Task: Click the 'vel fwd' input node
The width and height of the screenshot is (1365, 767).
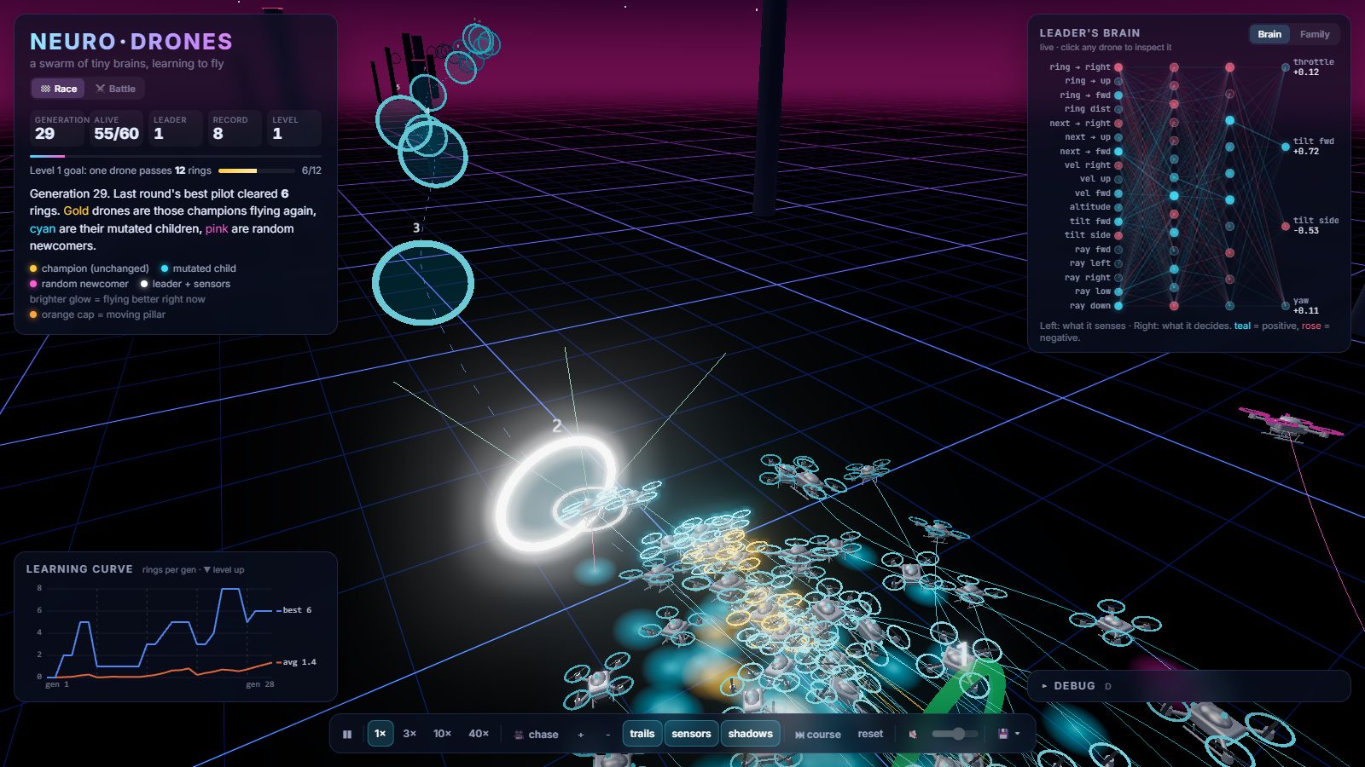Action: (x=1118, y=193)
